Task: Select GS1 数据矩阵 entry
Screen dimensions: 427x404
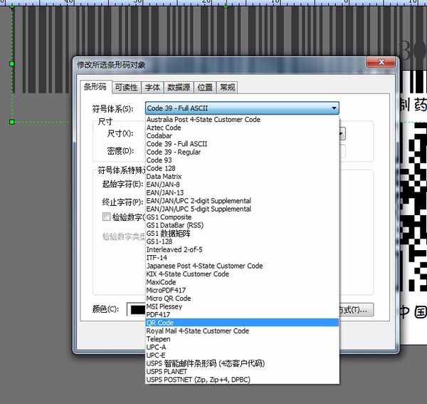Action: [x=242, y=233]
